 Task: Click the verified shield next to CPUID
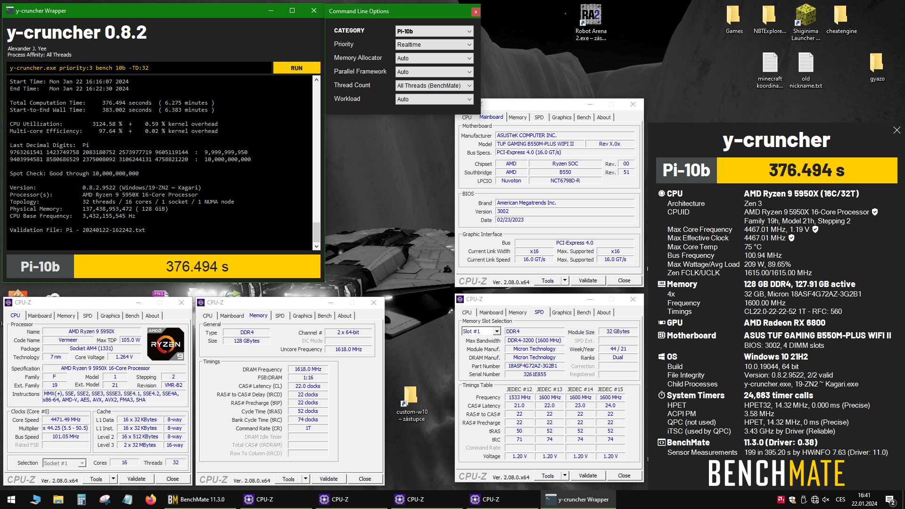tap(875, 212)
